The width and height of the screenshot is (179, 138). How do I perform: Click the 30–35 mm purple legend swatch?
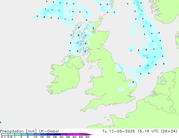pyautogui.click(x=64, y=134)
